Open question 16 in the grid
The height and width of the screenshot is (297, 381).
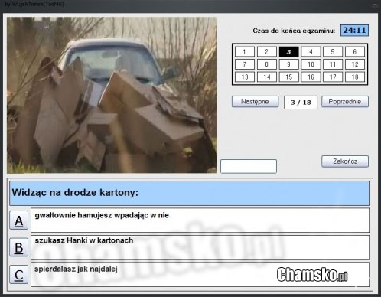(x=311, y=77)
